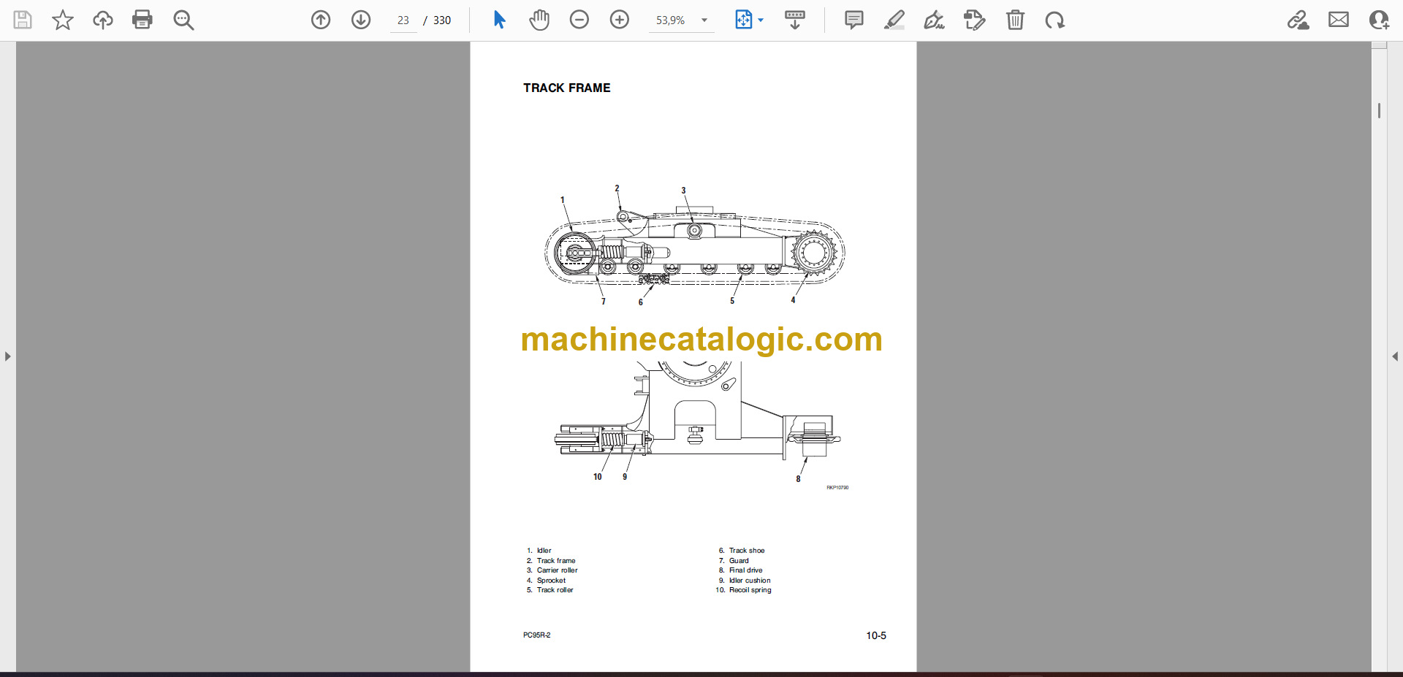The image size is (1403, 677).
Task: Click the Save file icon
Action: tap(23, 20)
